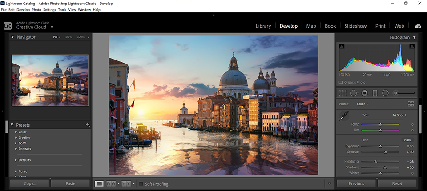Viewport: 427px width, 191px height.
Task: Click the Paste settings button
Action: (x=70, y=183)
